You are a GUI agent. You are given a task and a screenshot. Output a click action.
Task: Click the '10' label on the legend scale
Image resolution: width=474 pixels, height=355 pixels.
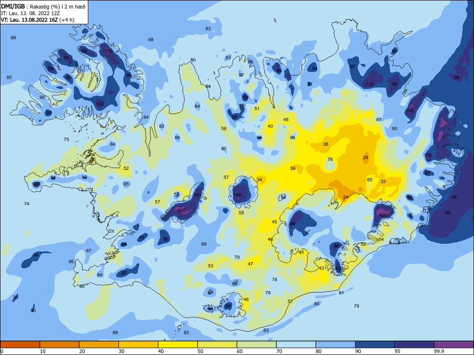tap(43, 351)
